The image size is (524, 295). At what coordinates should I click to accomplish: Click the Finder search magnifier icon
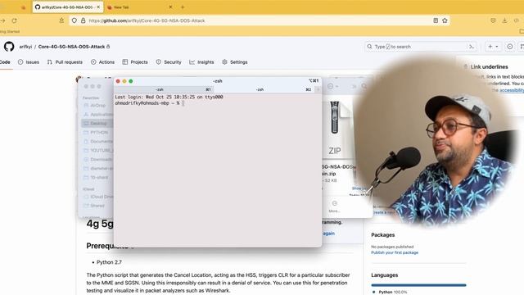364,86
